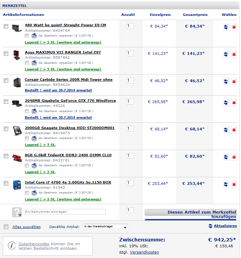Click quantity field in add-article row
The width and height of the screenshot is (241, 258).
coord(130,210)
